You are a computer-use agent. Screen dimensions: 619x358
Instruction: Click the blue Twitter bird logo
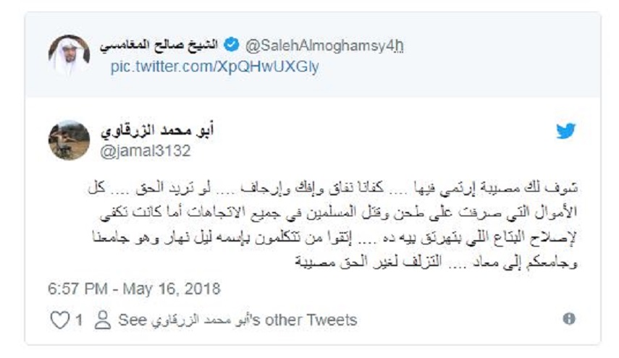pos(565,132)
